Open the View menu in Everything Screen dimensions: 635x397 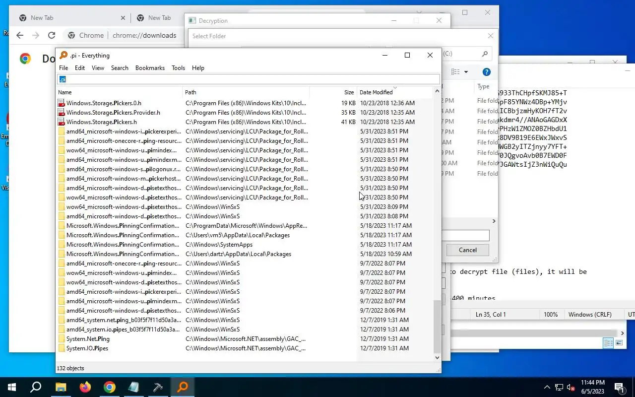(x=98, y=68)
